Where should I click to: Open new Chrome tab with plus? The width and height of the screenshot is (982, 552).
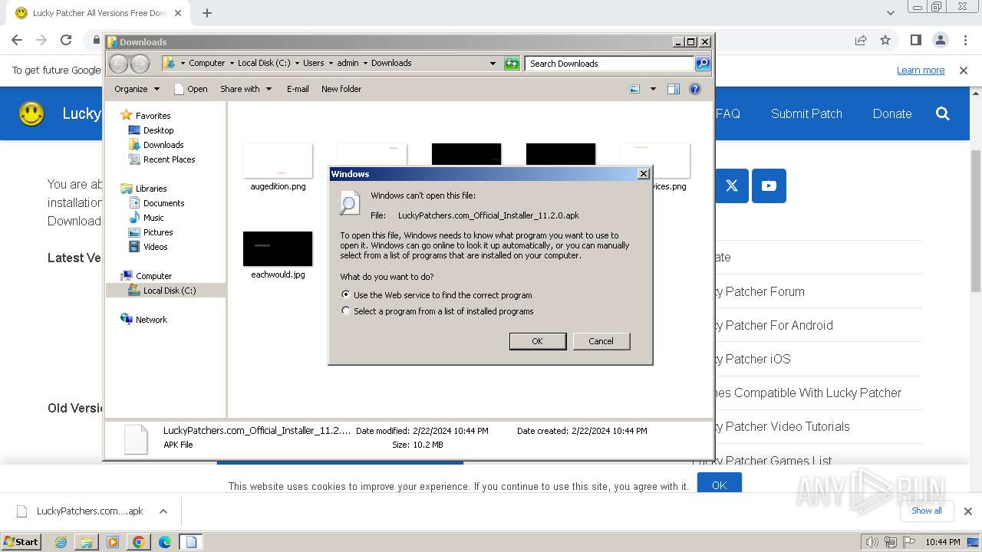point(207,13)
